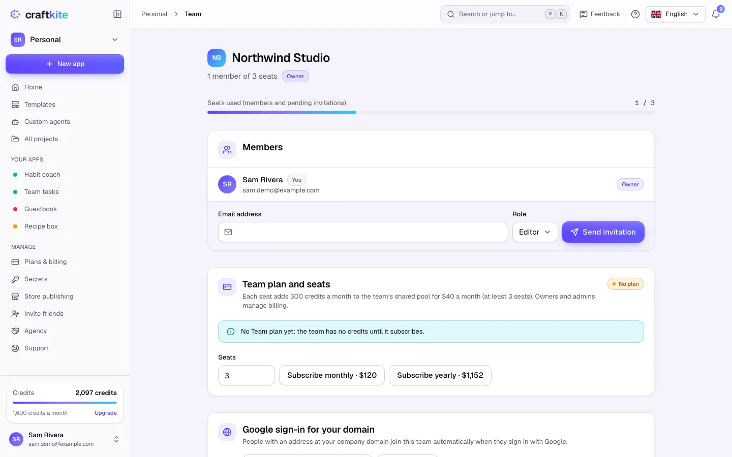Open the Habit coach app
The image size is (732, 457).
point(65,175)
